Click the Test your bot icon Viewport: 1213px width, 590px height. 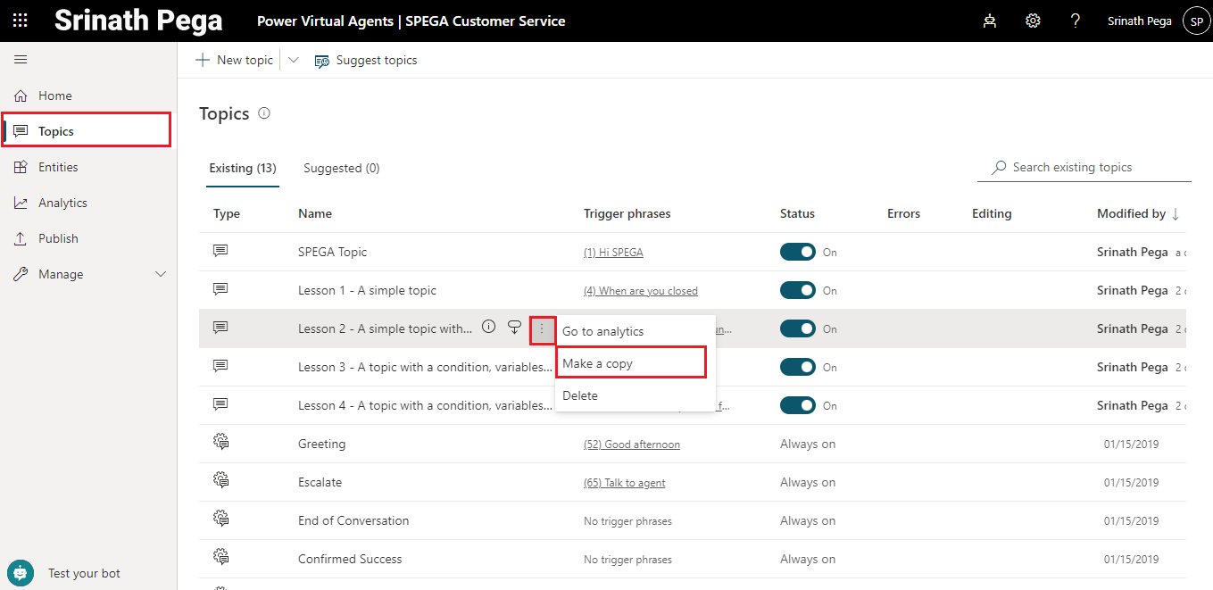(21, 573)
